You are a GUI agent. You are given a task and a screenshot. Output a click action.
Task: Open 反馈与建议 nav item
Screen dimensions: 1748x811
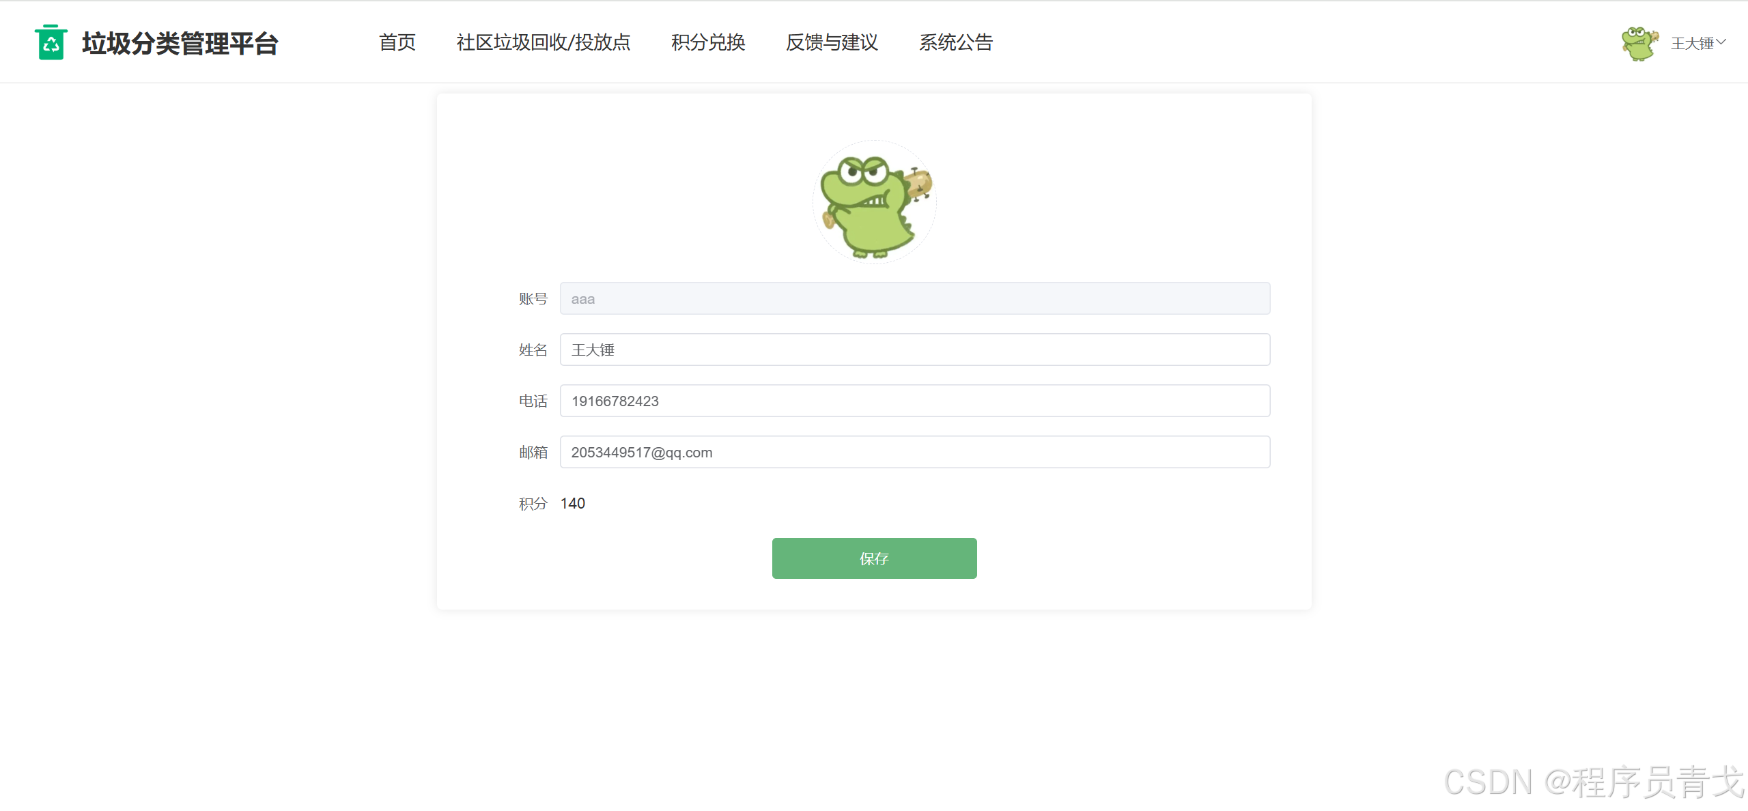tap(832, 42)
